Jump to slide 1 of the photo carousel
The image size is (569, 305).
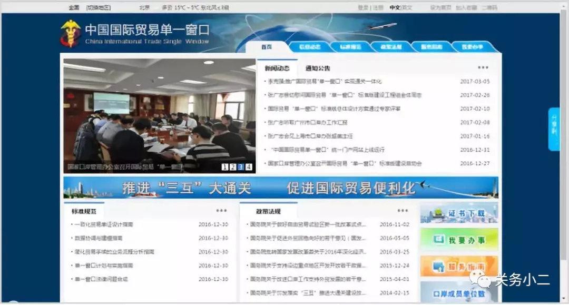click(224, 167)
